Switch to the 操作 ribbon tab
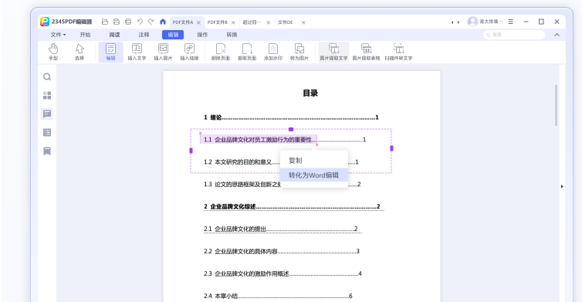This screenshot has height=302, width=582. (x=203, y=35)
